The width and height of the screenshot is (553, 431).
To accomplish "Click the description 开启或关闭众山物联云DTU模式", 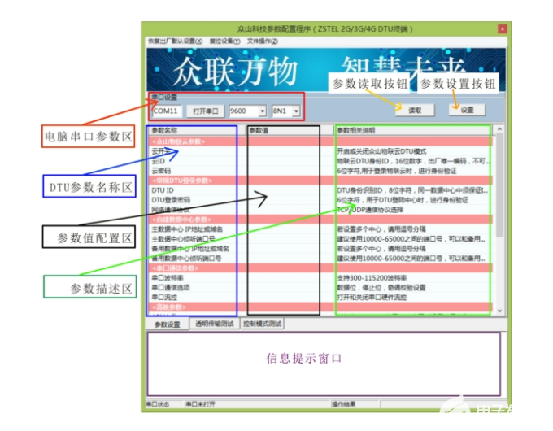I will [x=381, y=151].
